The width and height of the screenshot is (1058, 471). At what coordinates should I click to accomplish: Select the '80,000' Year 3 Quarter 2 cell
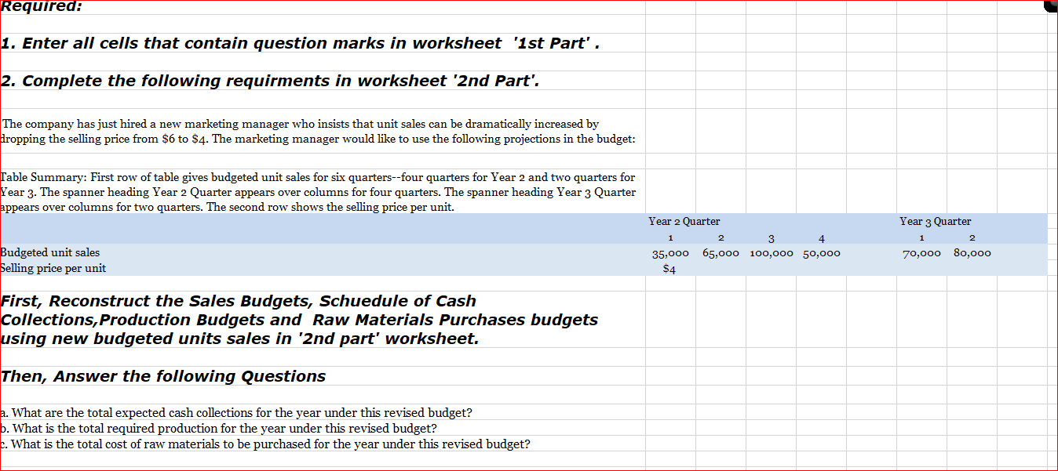tap(972, 252)
